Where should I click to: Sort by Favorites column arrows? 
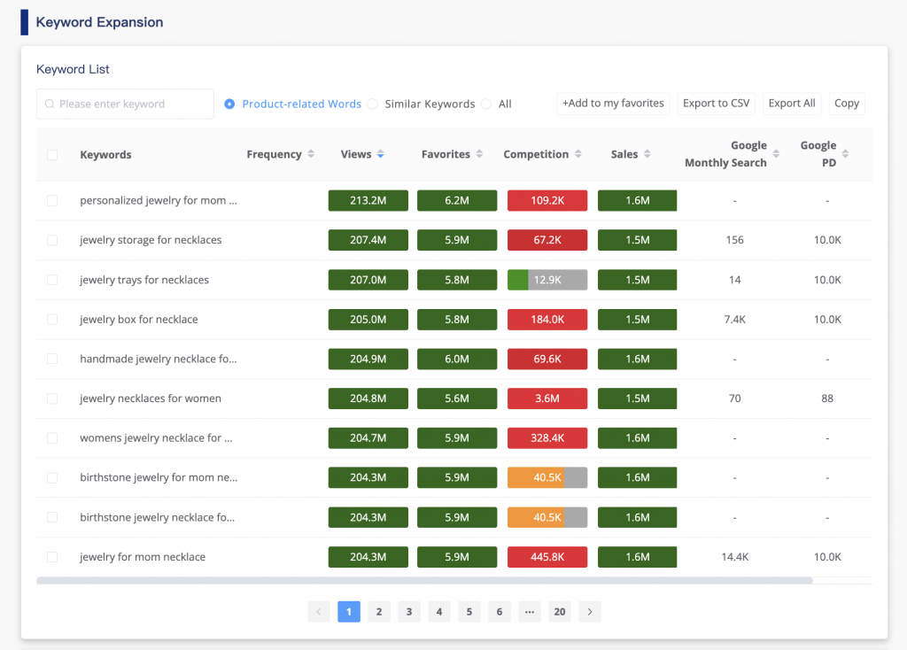(x=479, y=154)
